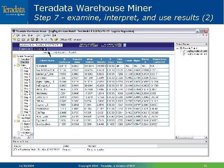The width and height of the screenshot is (224, 168).
Task: Click the B Coefficient column header
Action: (x=64, y=61)
